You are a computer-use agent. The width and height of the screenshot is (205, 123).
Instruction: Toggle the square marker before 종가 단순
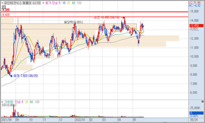click(x=43, y=3)
